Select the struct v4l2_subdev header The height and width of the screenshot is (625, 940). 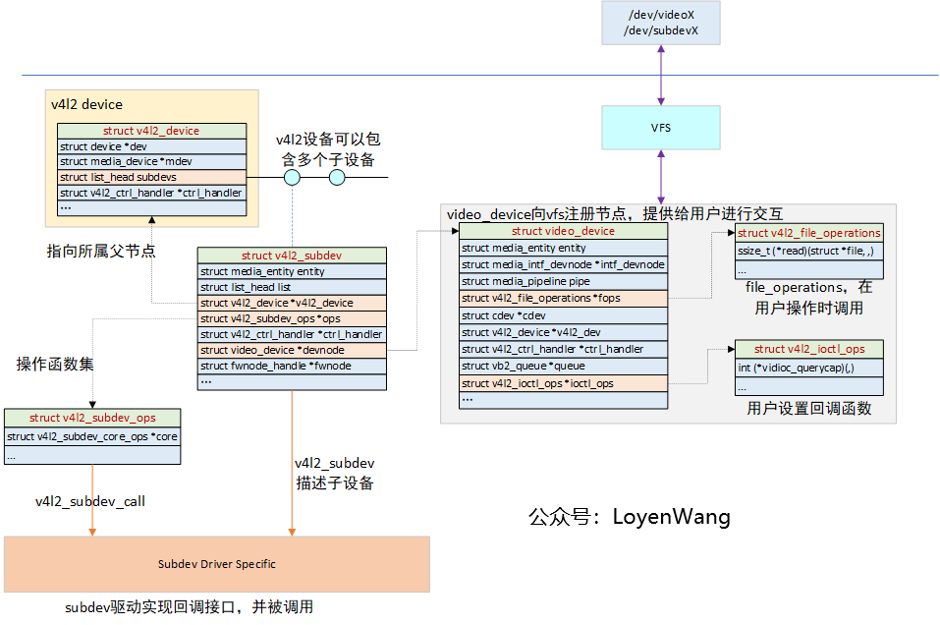292,255
